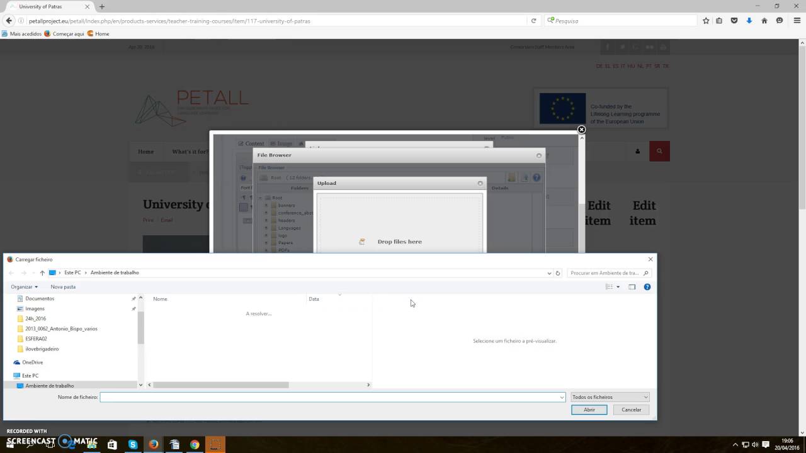Viewport: 806px width, 453px height.
Task: Click the Up arrow in file dialog
Action: click(42, 273)
